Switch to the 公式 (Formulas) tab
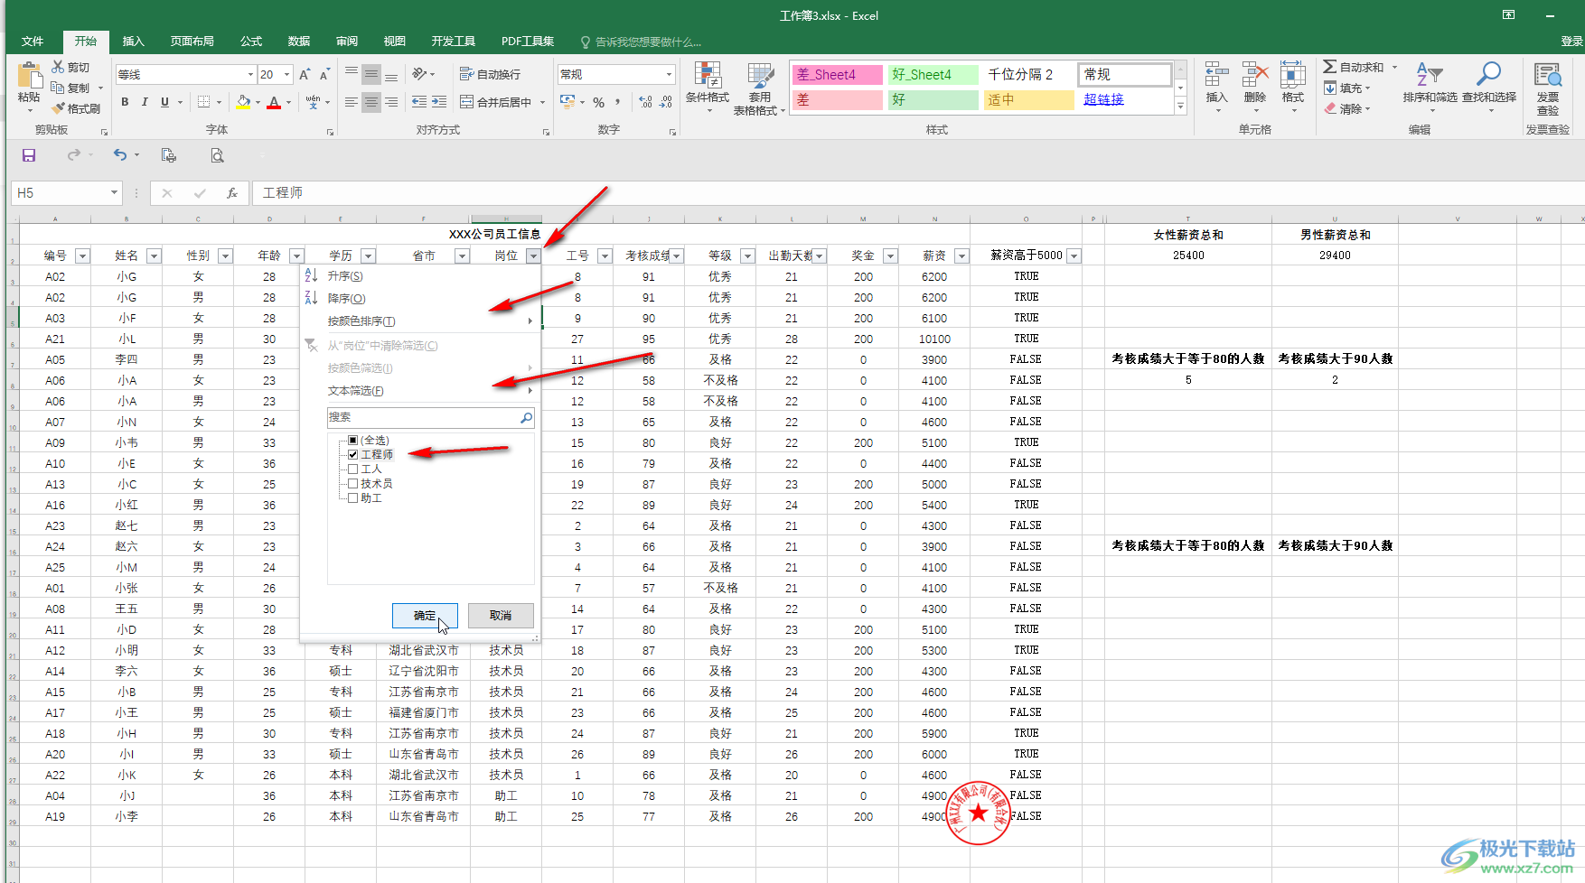The width and height of the screenshot is (1585, 883). pos(251,42)
